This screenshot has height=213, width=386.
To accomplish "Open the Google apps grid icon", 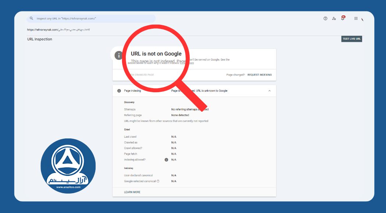I will pos(356,18).
